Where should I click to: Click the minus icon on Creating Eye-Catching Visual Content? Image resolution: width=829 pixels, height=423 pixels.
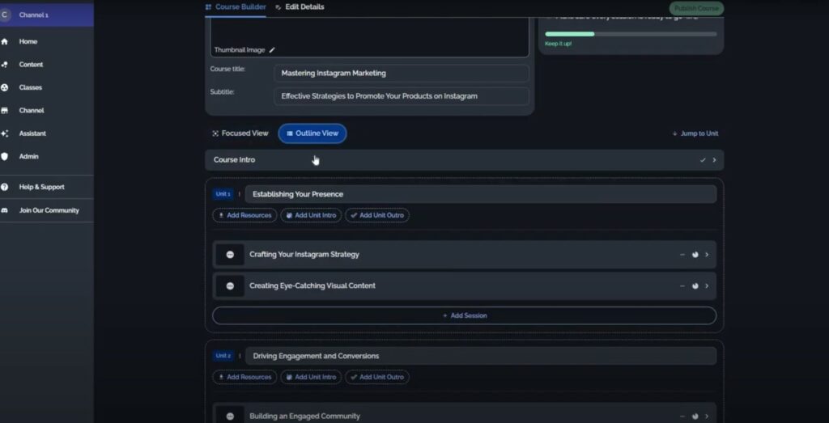click(x=682, y=286)
